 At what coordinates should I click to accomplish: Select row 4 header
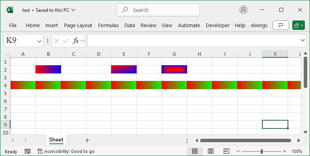[x=5, y=85]
